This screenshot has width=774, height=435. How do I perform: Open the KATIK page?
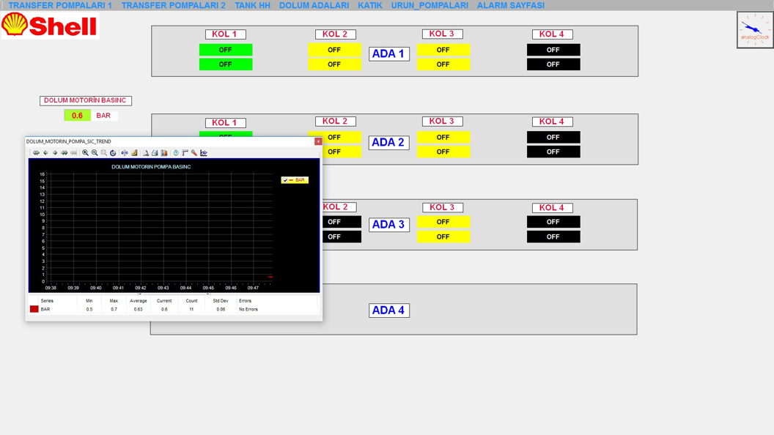[x=370, y=5]
